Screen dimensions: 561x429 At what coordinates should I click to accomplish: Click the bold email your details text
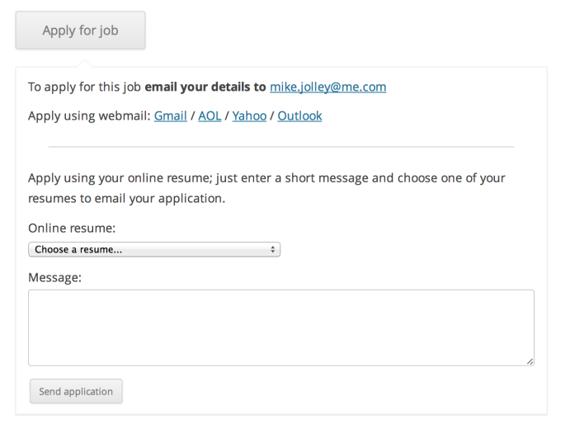(x=205, y=87)
